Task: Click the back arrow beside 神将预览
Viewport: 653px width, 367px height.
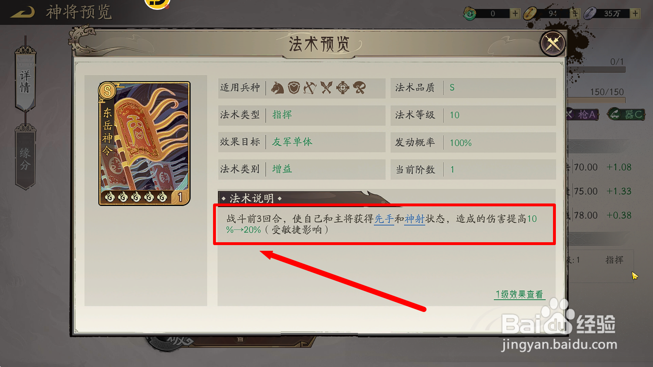Action: click(22, 12)
